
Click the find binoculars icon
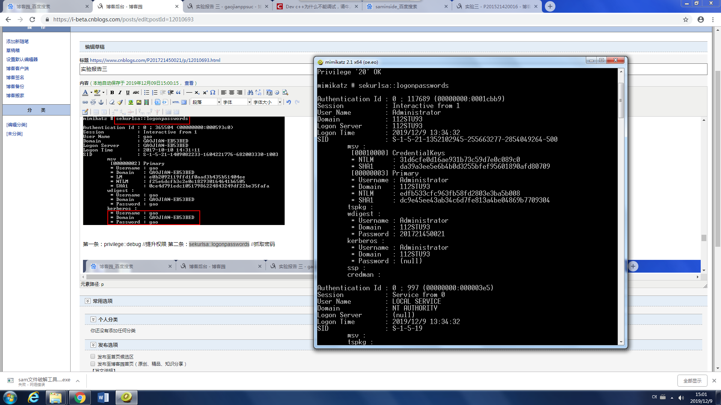click(x=250, y=93)
